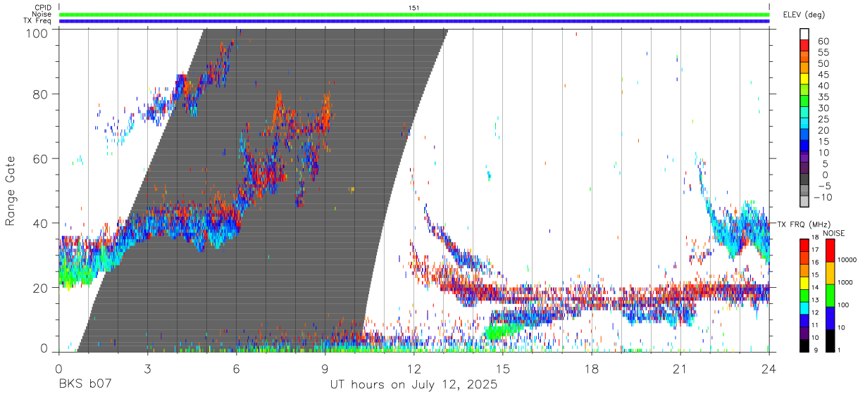Click the x-axis tick label 18
865x399 pixels.
tap(592, 368)
